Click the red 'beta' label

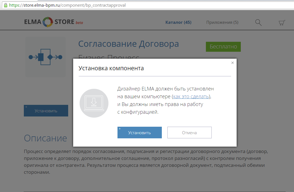(x=79, y=23)
